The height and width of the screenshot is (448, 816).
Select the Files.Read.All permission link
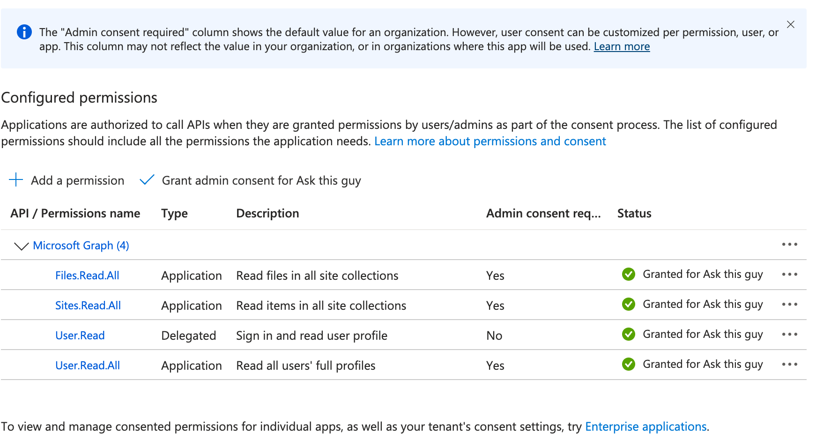tap(88, 275)
